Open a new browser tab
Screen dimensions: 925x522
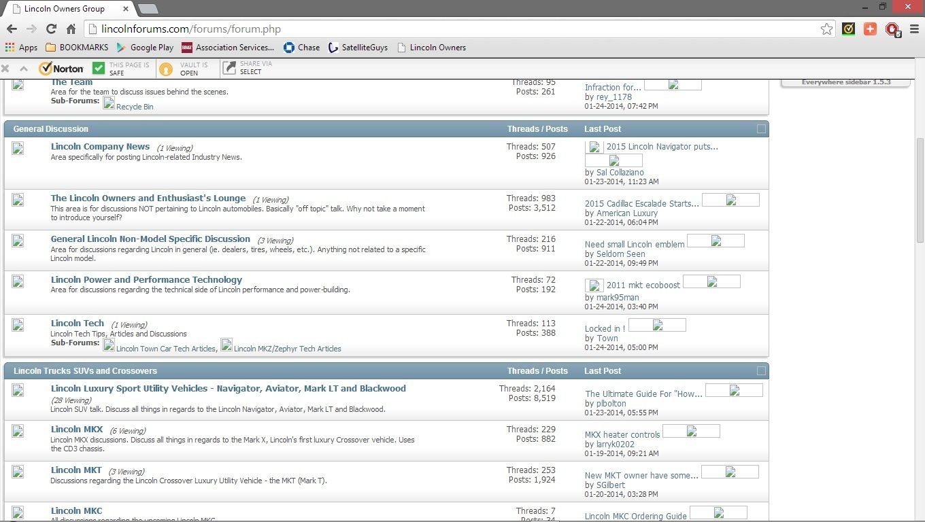point(148,9)
